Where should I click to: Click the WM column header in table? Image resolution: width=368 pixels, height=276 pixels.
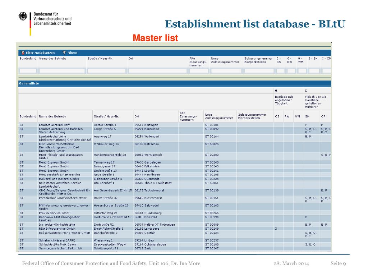[297, 116]
